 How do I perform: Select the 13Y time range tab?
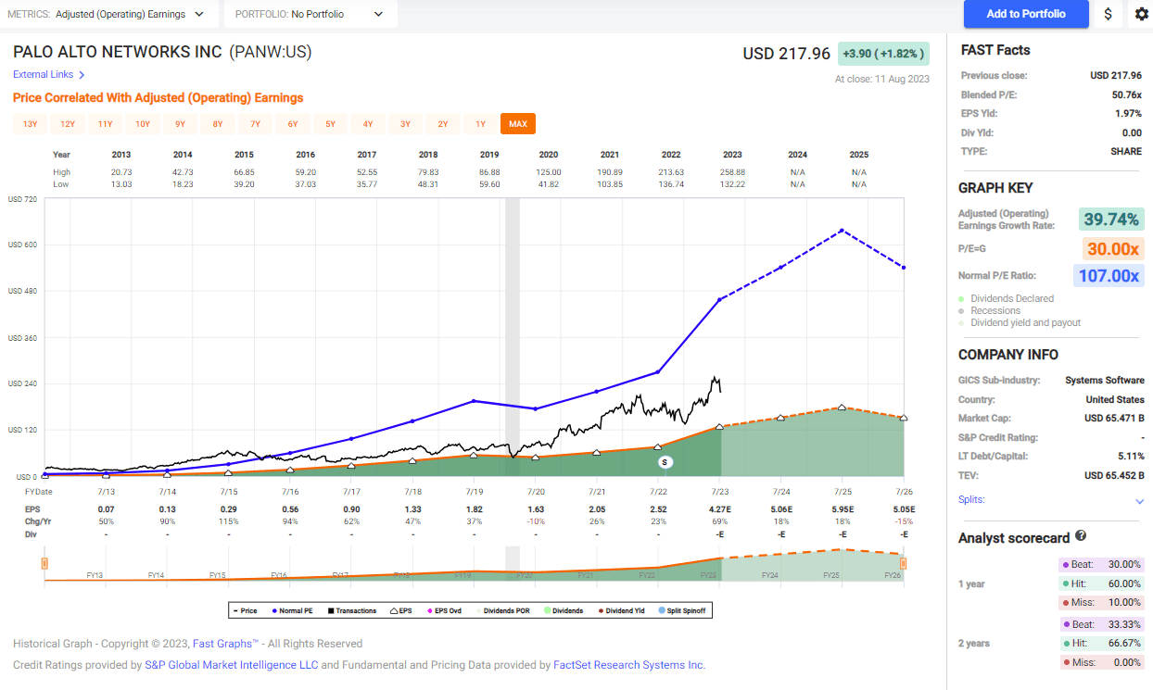click(x=30, y=124)
